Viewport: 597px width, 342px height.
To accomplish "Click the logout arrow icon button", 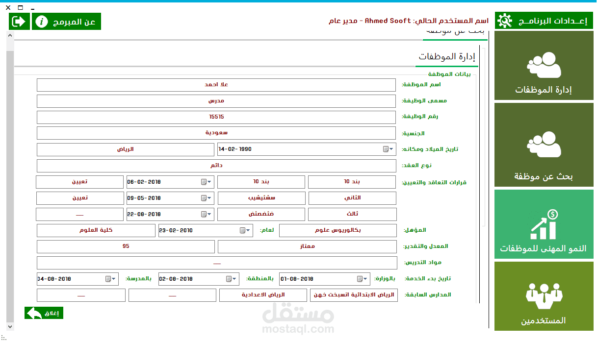I will 19,22.
